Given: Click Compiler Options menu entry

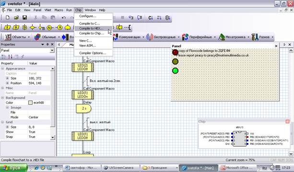Looking at the screenshot, I should tap(93, 53).
